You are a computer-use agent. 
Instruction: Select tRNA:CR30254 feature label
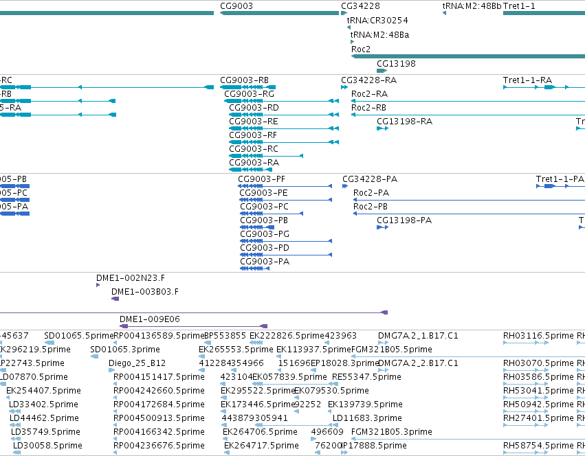(x=377, y=20)
